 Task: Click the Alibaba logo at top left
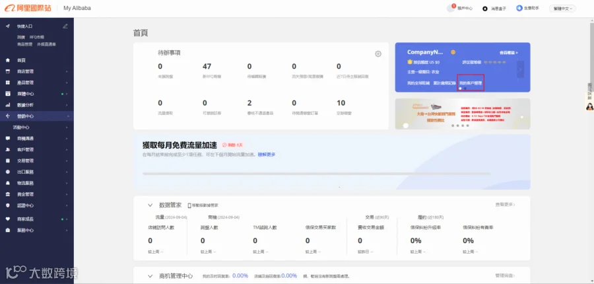tap(28, 8)
